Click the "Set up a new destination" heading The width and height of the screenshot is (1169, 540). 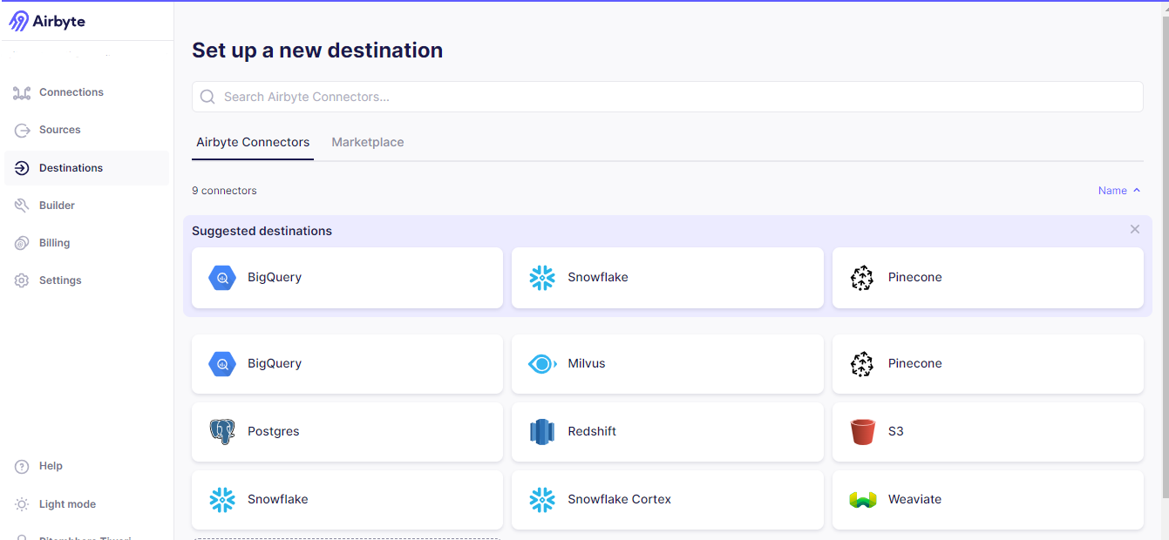[x=317, y=51]
